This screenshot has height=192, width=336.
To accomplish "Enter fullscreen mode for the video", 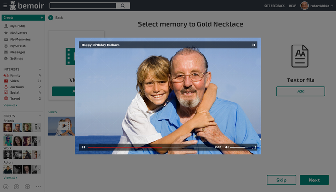I will [254, 147].
